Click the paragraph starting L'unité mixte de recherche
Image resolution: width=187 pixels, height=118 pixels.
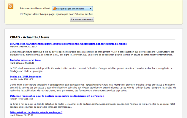coord(93,88)
